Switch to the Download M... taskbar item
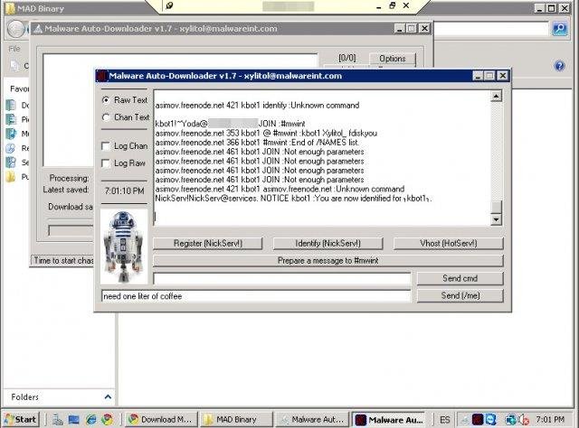Viewport: 579px width, 428px height. pos(161,420)
